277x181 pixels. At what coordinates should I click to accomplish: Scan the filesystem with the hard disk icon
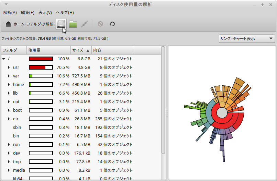[x=61, y=24]
